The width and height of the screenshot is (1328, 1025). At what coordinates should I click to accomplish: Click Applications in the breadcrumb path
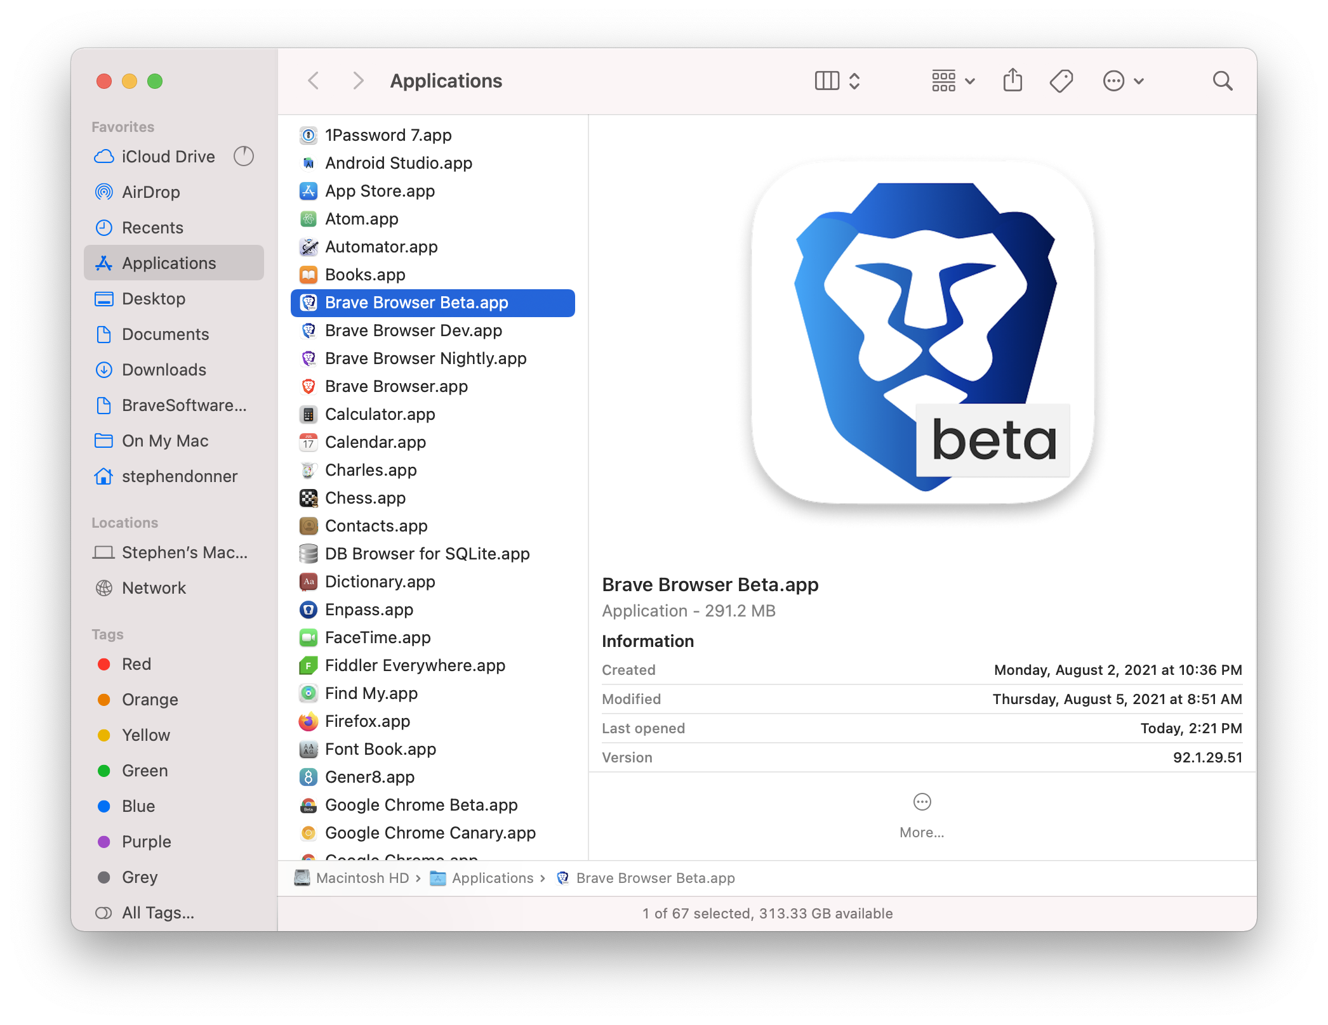(x=493, y=878)
